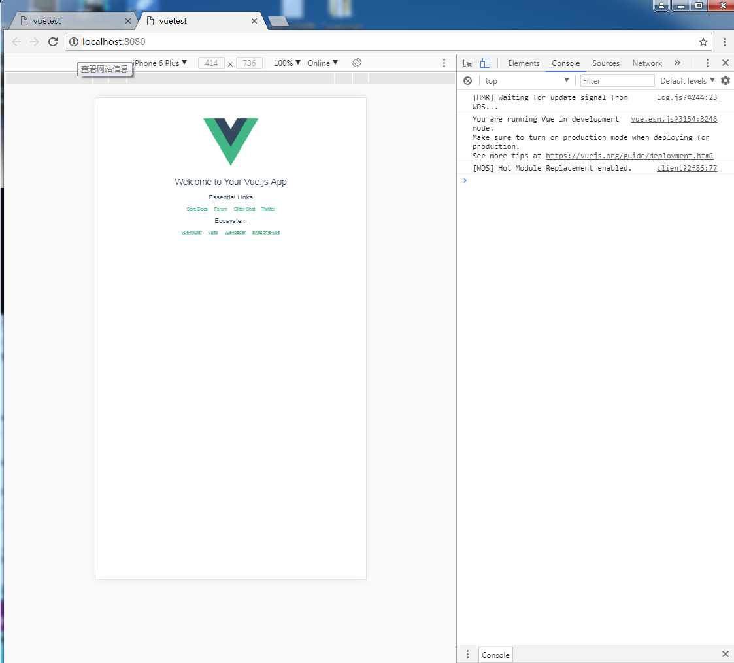This screenshot has width=734, height=663.
Task: Click the console Filter input
Action: pyautogui.click(x=617, y=80)
